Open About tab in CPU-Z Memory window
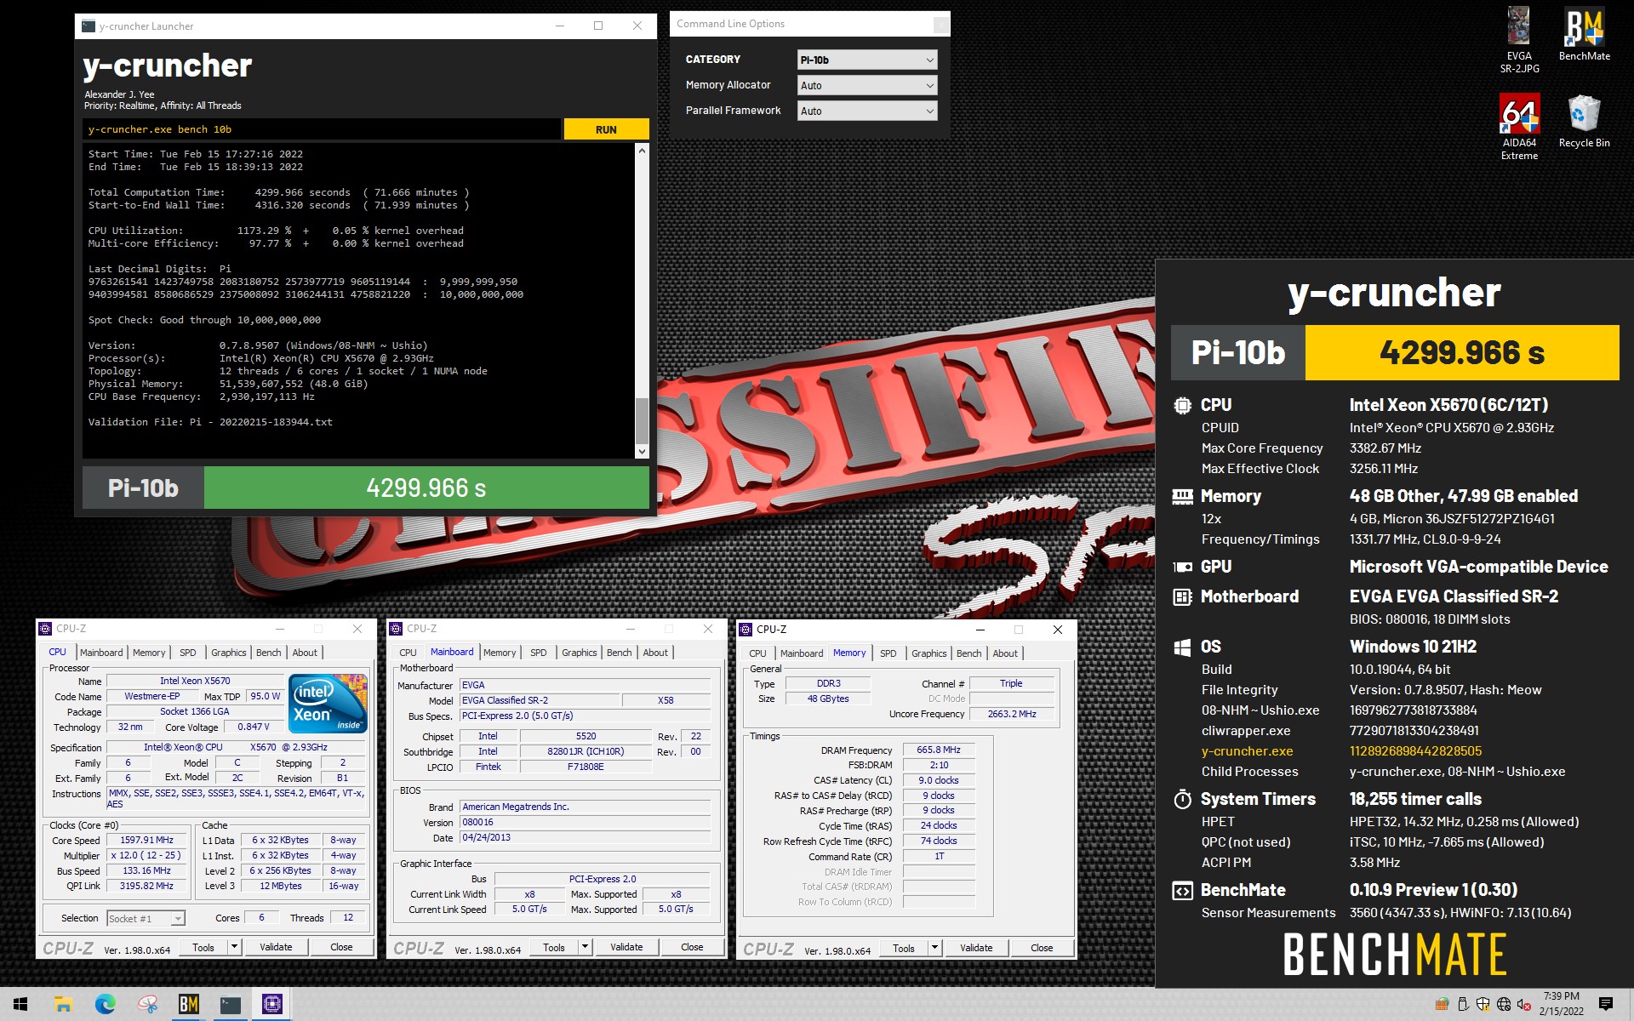Image resolution: width=1634 pixels, height=1021 pixels. [x=1005, y=653]
